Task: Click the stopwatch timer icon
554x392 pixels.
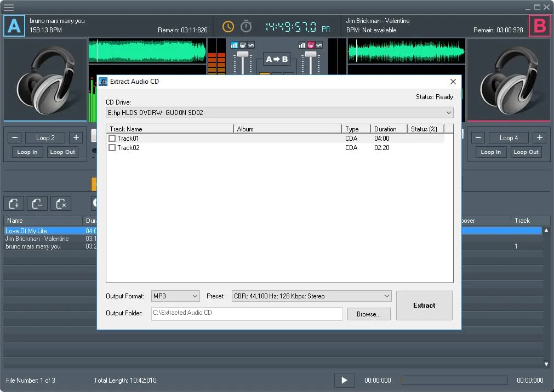Action: [245, 26]
